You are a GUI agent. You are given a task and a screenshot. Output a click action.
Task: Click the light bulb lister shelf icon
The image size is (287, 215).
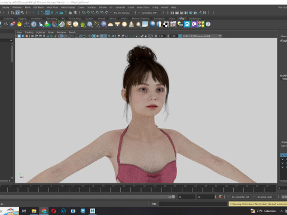[180, 24]
